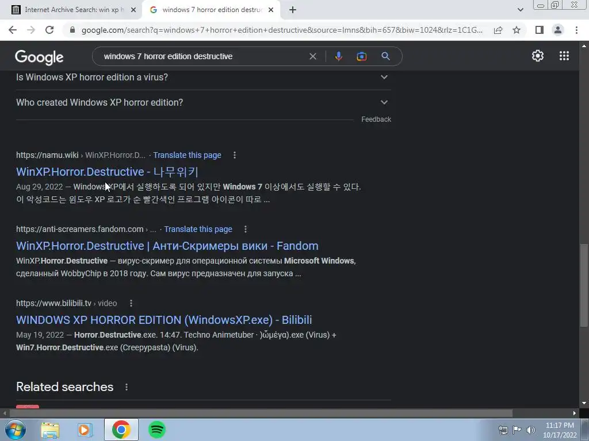
Task: Open volume control in system tray
Action: coord(530,430)
